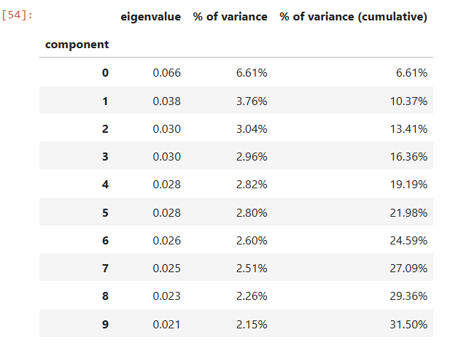The width and height of the screenshot is (469, 351).
Task: Select the cumulative 27.09% value
Action: 408,268
